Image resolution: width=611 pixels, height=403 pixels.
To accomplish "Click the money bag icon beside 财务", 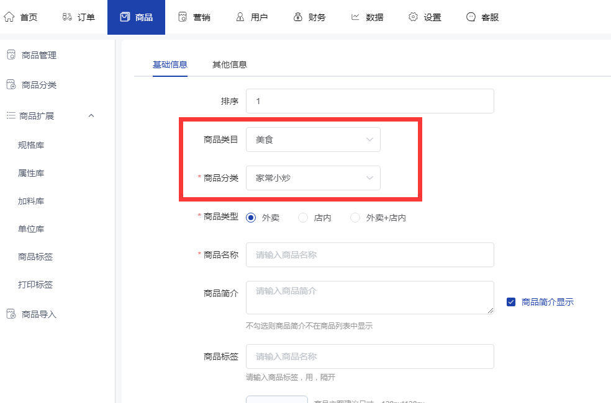I will (x=297, y=17).
